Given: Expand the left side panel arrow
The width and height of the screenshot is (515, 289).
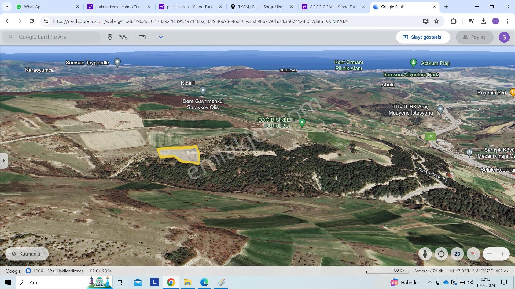Looking at the screenshot, I should coord(4,161).
